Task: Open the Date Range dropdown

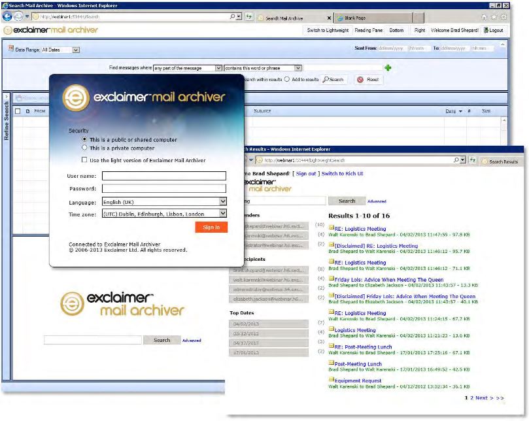Action: coord(76,50)
